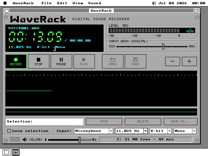The width and height of the screenshot is (208, 156).
Task: Click the volume slider handle
Action: 79,140
